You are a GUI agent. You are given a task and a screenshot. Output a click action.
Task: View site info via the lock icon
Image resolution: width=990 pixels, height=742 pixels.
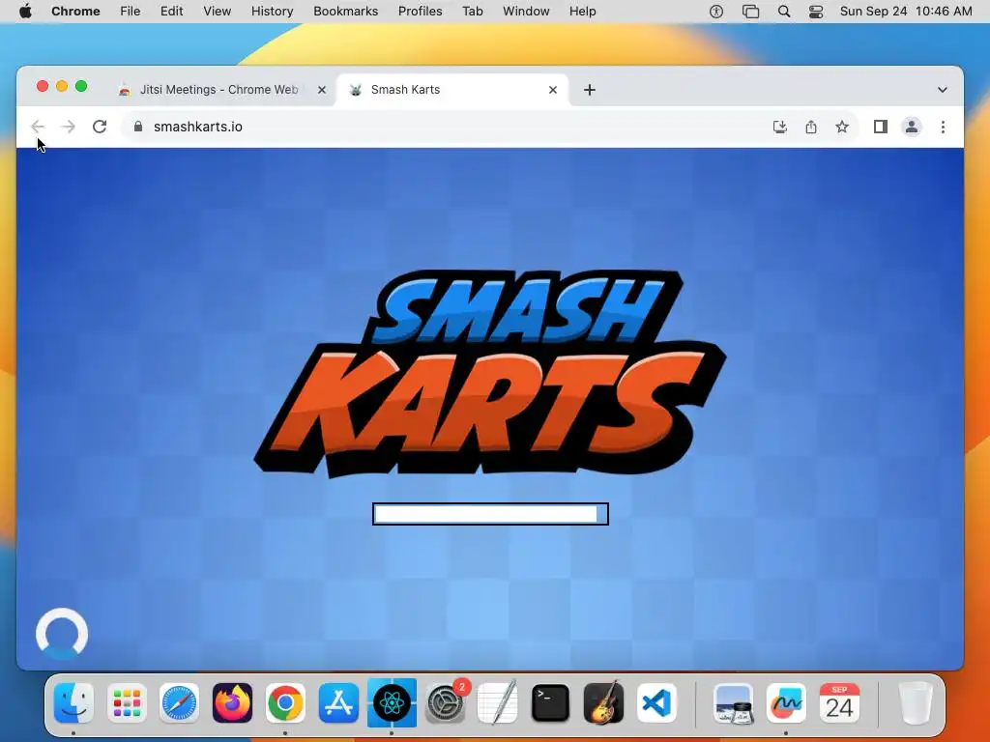click(138, 127)
